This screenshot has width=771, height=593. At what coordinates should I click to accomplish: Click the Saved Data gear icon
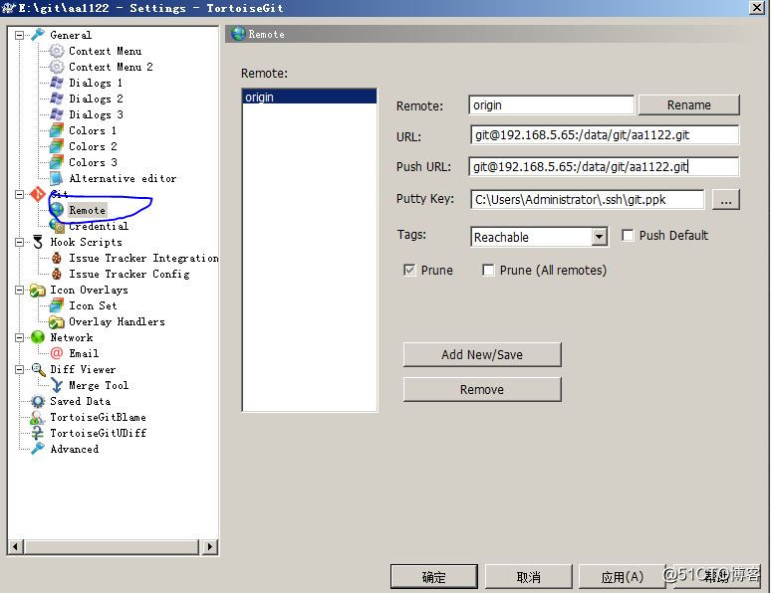point(38,401)
